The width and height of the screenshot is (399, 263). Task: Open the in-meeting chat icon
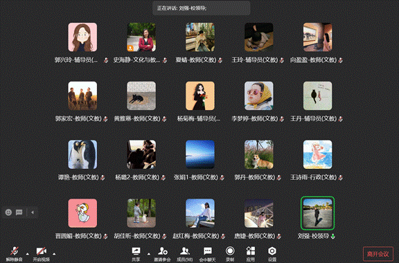(x=208, y=251)
